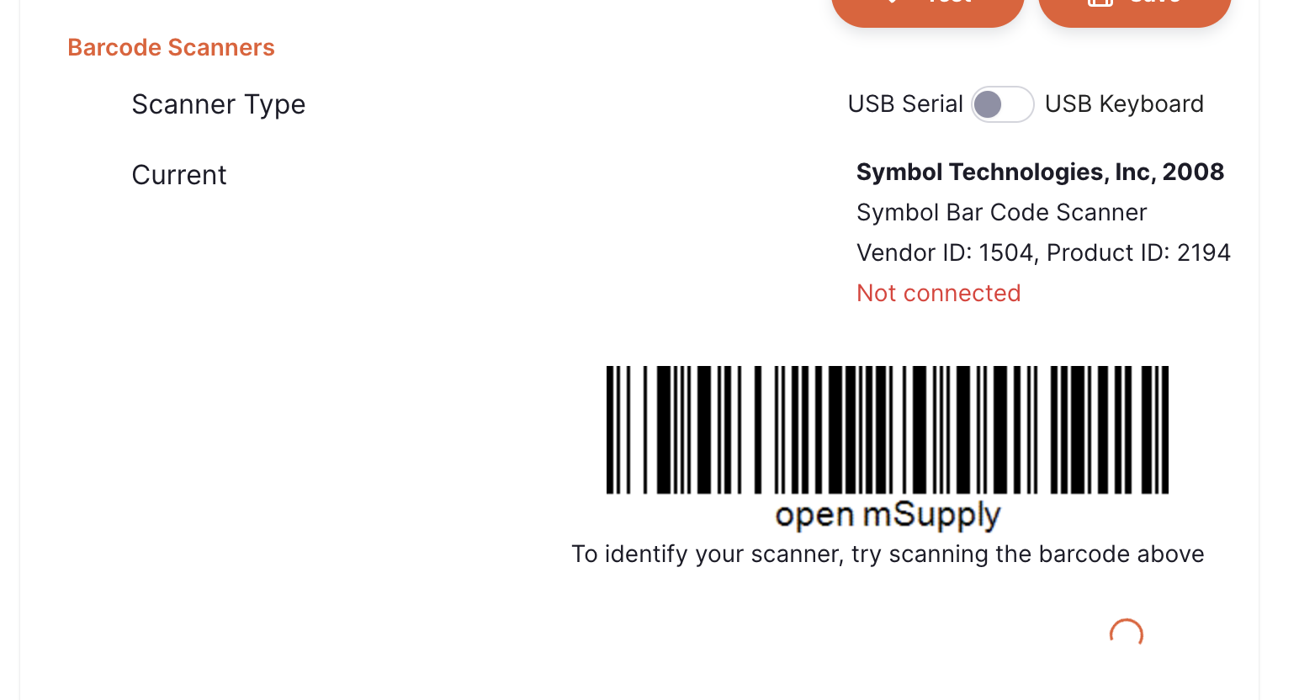The height and width of the screenshot is (700, 1299).
Task: Click the Vendor ID: 1504 text
Action: 944,253
